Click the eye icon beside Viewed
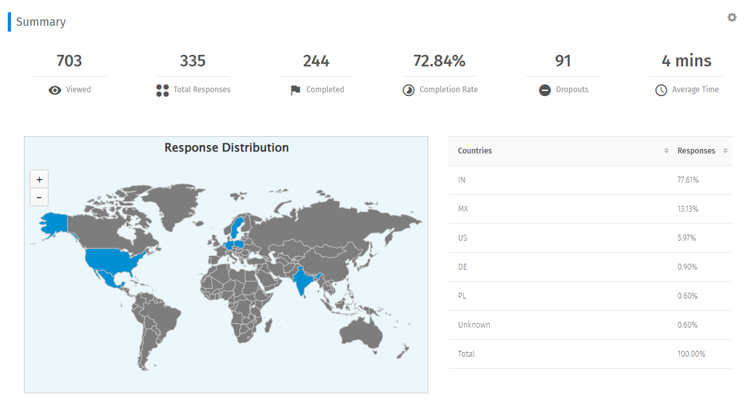The height and width of the screenshot is (414, 756). [55, 90]
